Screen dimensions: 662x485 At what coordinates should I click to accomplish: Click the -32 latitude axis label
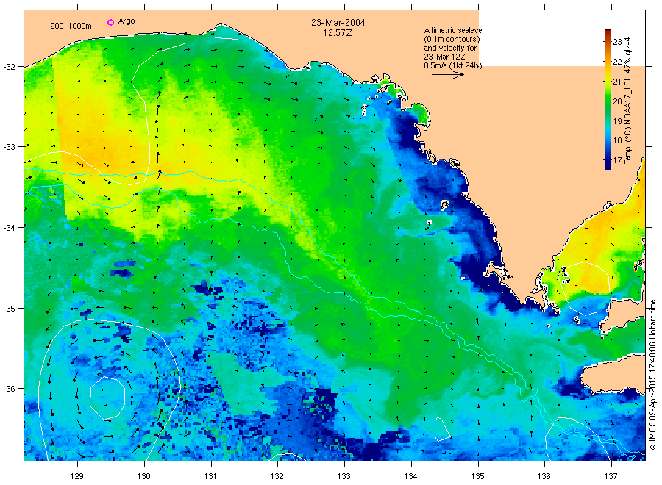(x=8, y=67)
